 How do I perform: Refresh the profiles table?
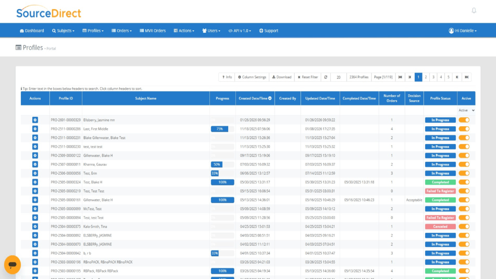325,77
